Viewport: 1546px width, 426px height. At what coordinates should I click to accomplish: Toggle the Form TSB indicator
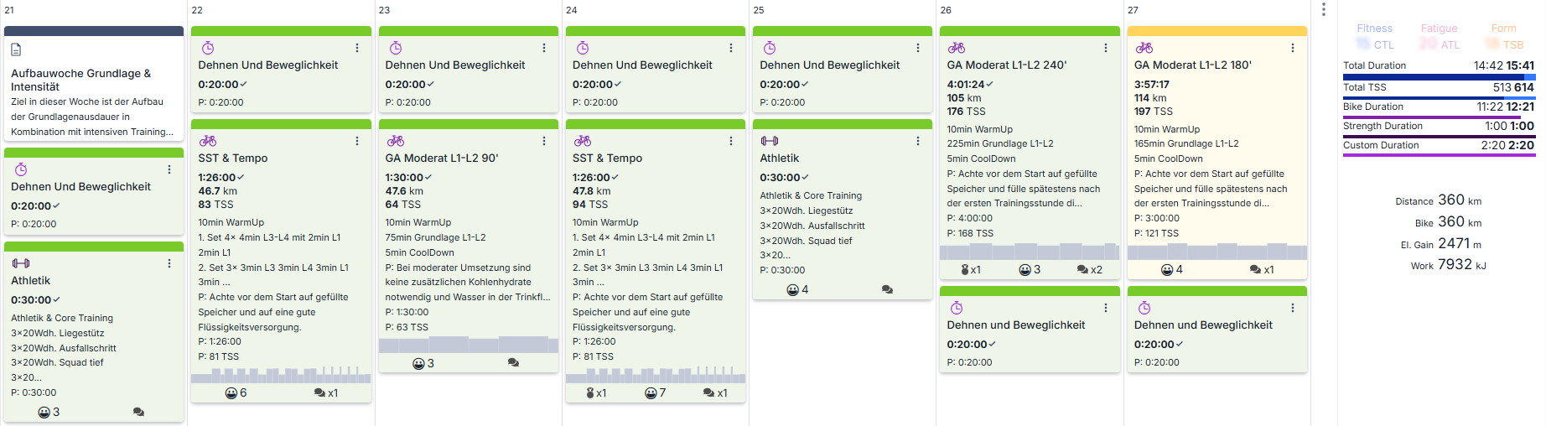click(1504, 37)
